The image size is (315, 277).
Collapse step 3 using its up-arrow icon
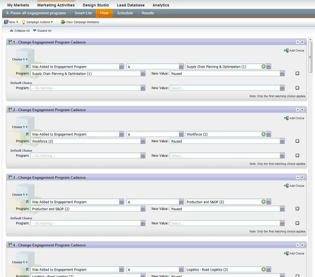[298, 177]
